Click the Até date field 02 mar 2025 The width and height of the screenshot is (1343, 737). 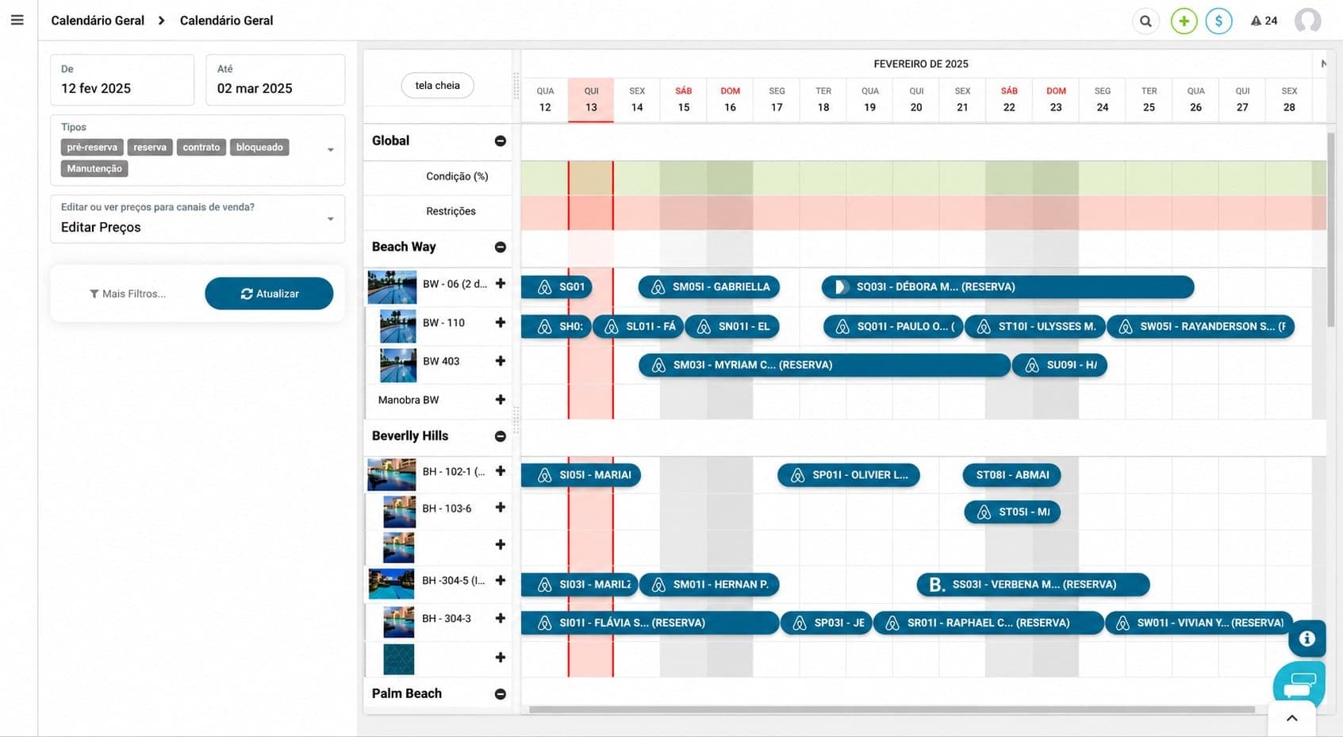[x=275, y=79]
